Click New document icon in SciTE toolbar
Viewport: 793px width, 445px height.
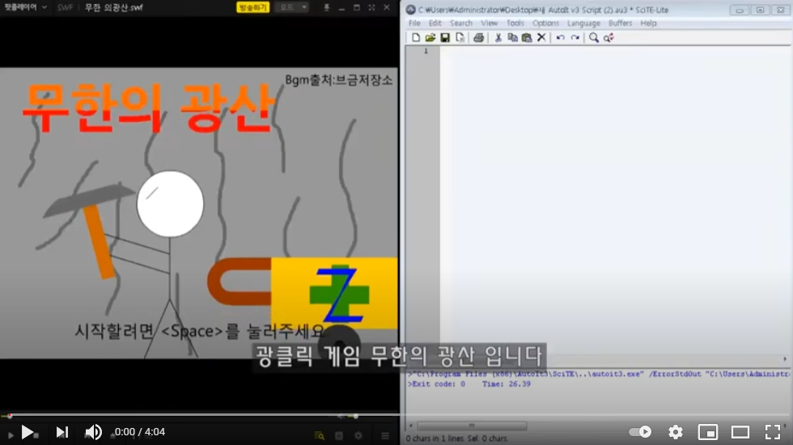tap(416, 37)
